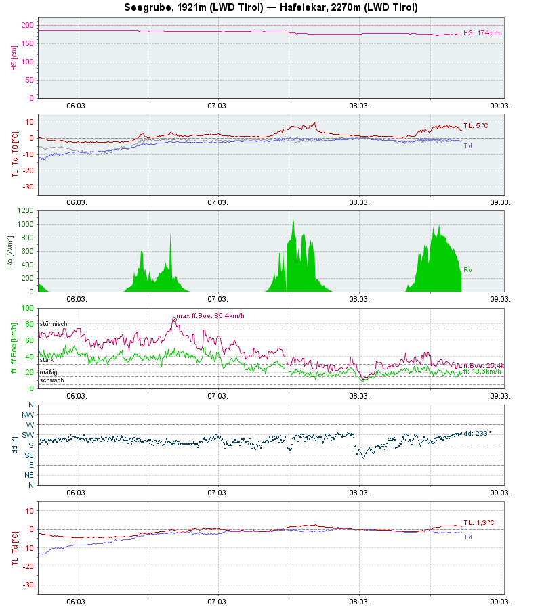542x609 pixels.
Task: Click the 'NW' wind direction tick
Action: click(28, 415)
